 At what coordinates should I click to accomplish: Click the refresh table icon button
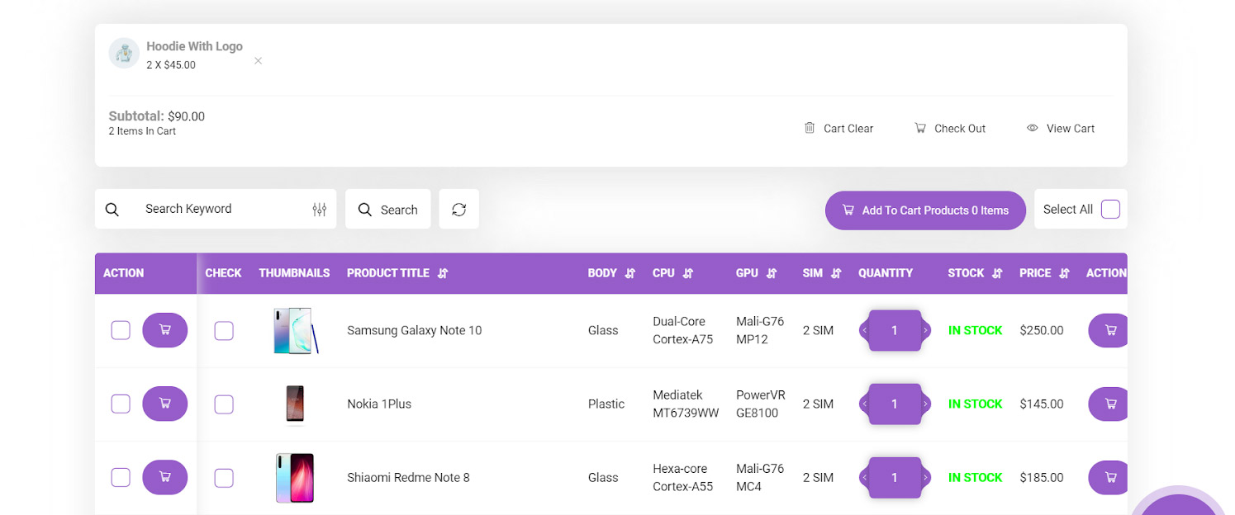(458, 210)
